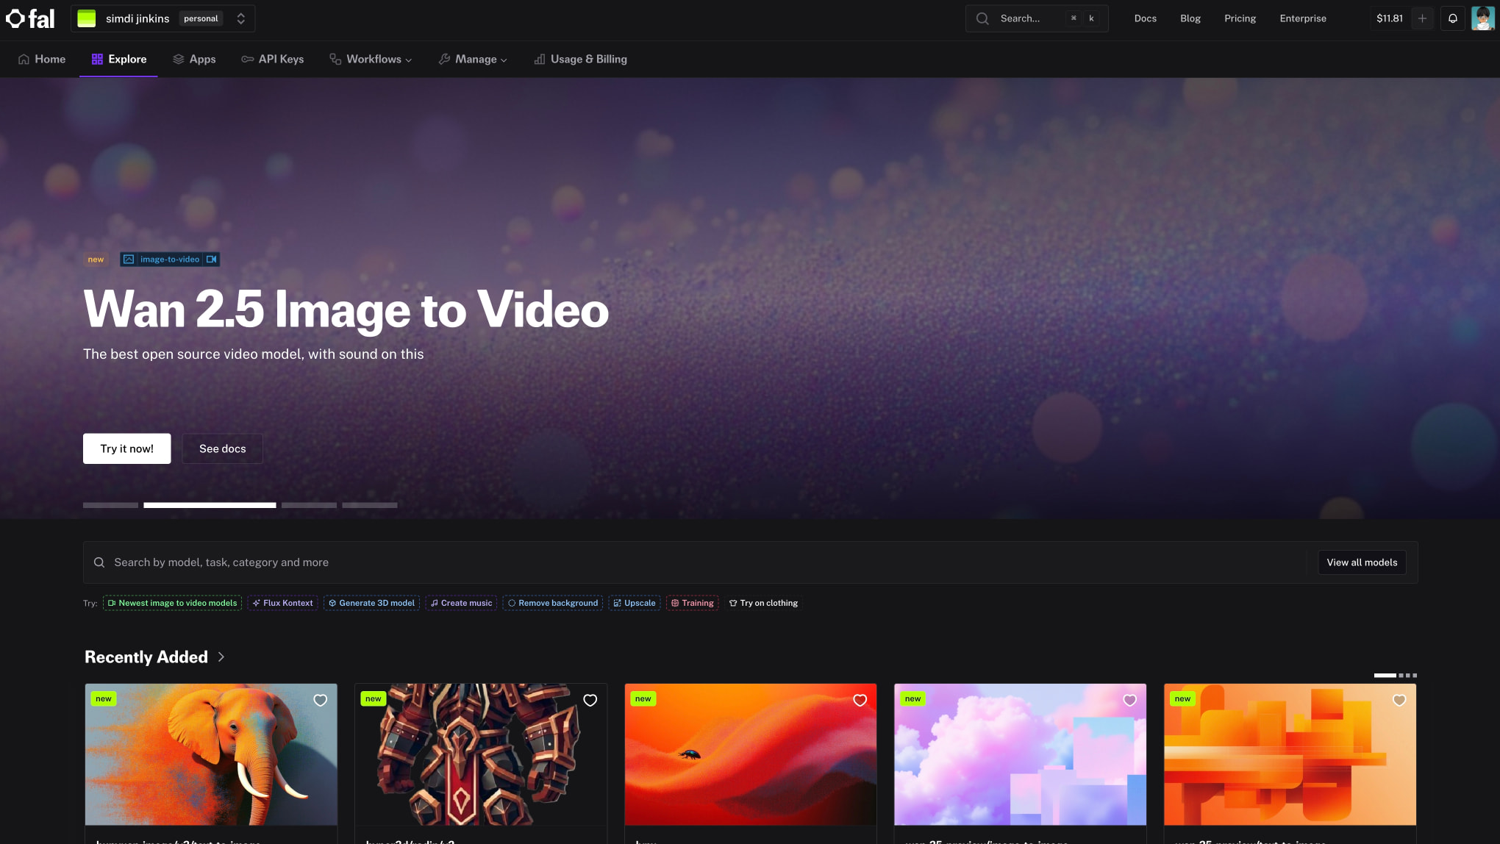The width and height of the screenshot is (1500, 844).
Task: Click the Recently Added heading
Action: tap(146, 657)
